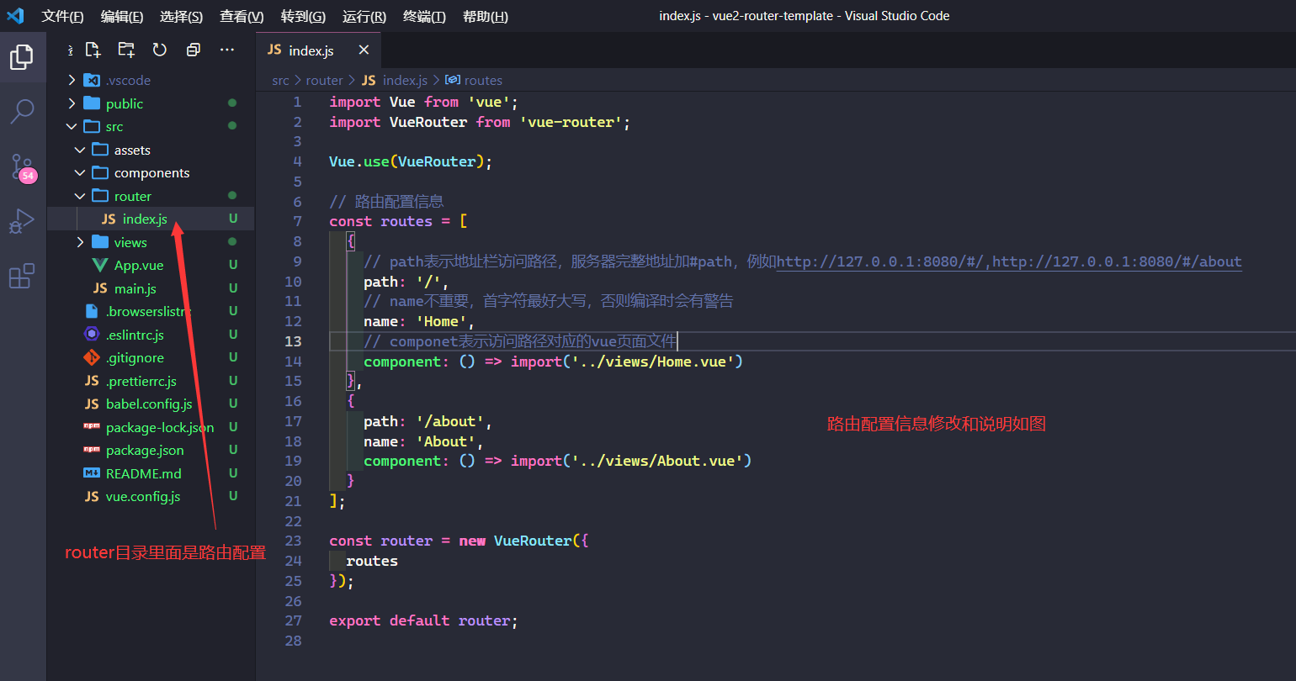Open the Search view icon

pos(22,111)
